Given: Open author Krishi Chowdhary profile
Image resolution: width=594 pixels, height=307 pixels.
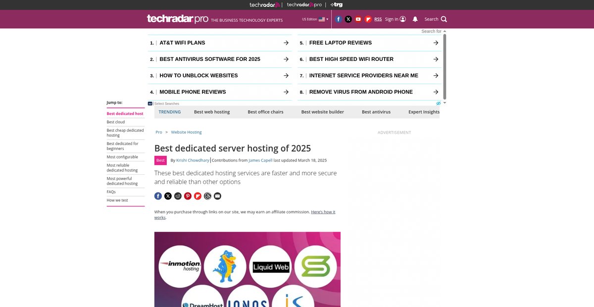Looking at the screenshot, I should click(x=193, y=160).
